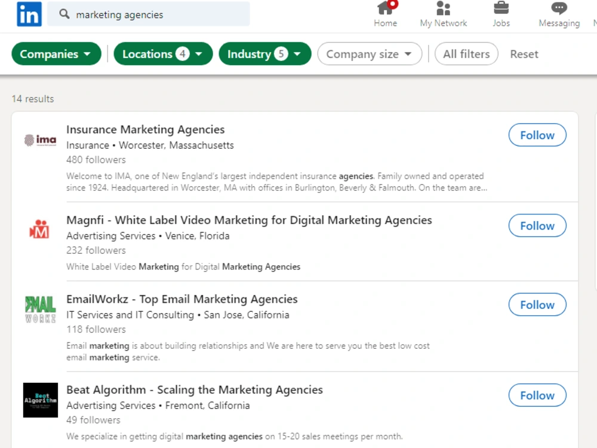Follow the EmailWorkz company

(x=537, y=305)
